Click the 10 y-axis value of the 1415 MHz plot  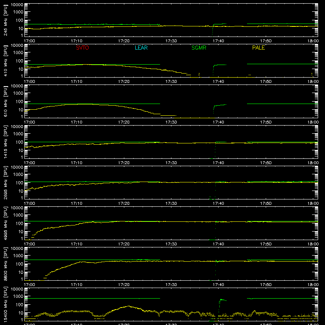point(21,150)
